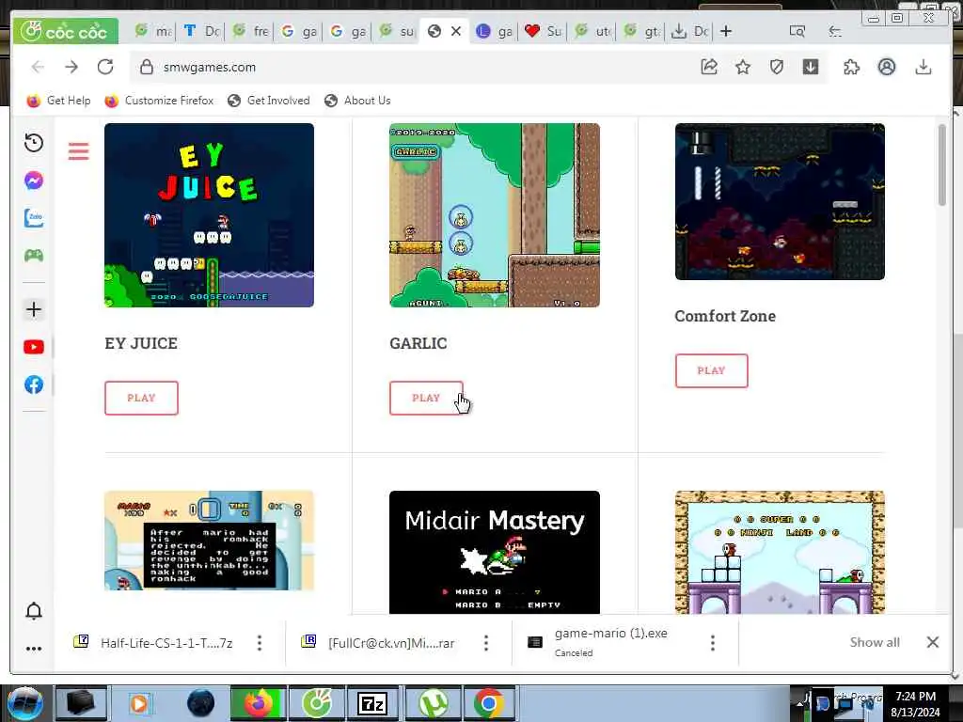Viewport: 963px width, 722px height.
Task: Open the Super Ninji Land thumbnail
Action: pos(780,552)
